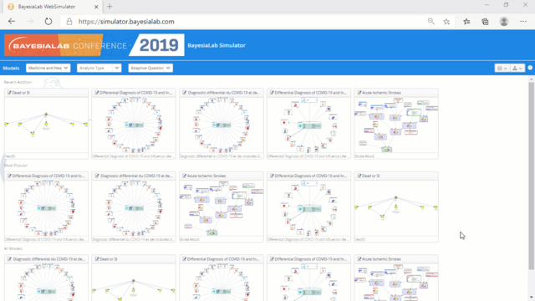Click DeadSI caption in Recent Addition

(x=10, y=156)
